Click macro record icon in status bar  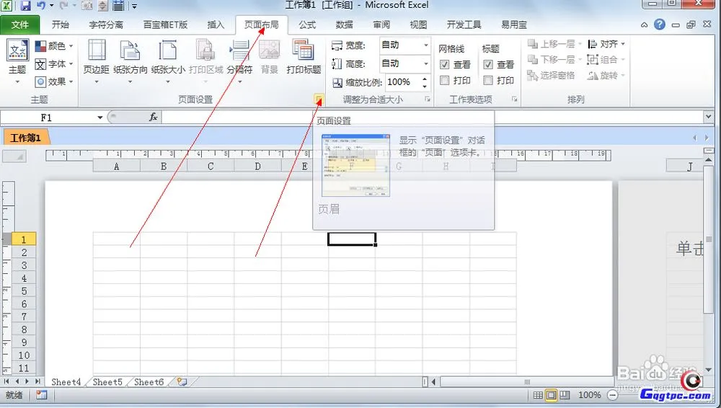tap(41, 394)
